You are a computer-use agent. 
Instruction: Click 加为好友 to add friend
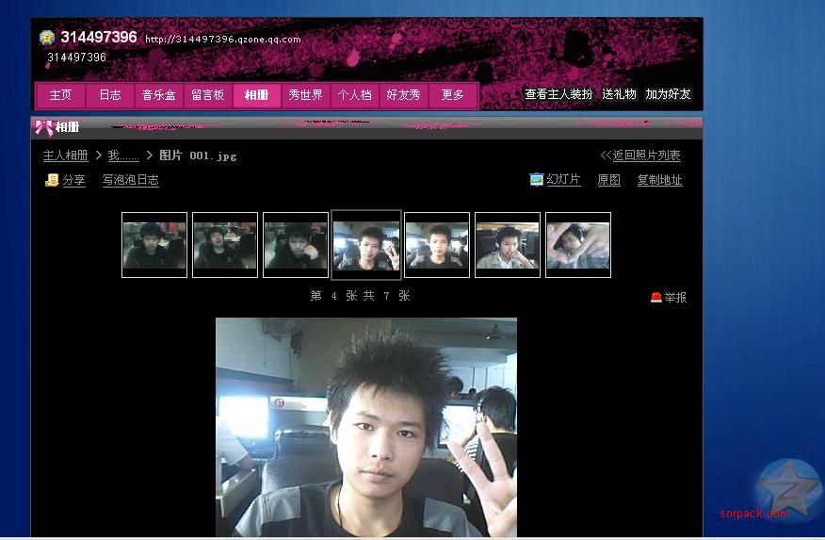click(x=669, y=94)
